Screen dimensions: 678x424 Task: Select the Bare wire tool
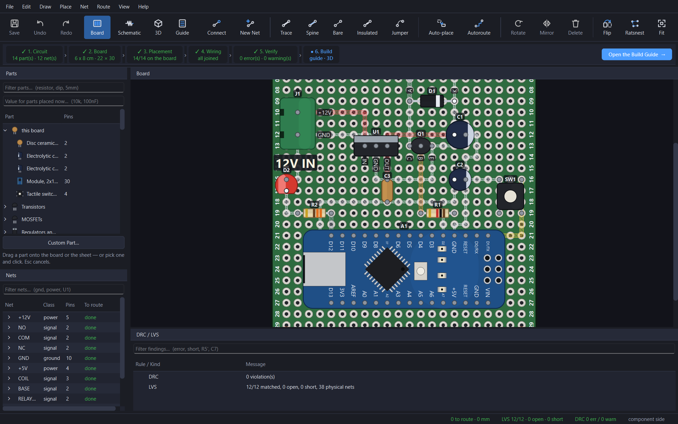(x=338, y=27)
